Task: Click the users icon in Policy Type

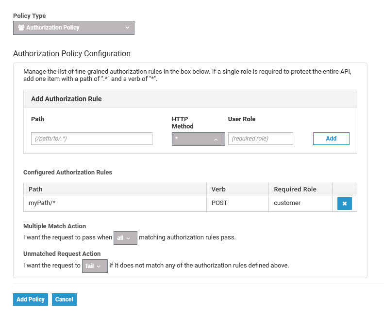Action: click(x=21, y=28)
